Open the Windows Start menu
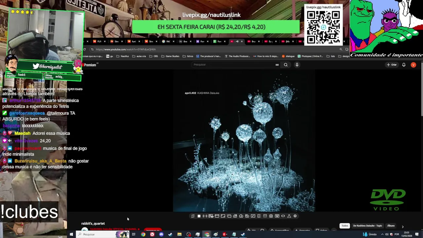 (71, 234)
